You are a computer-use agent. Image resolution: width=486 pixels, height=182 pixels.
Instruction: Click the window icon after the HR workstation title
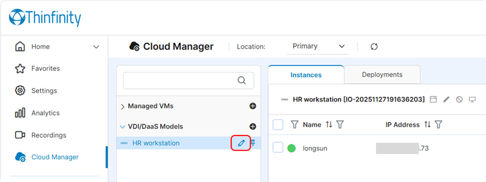(x=433, y=100)
